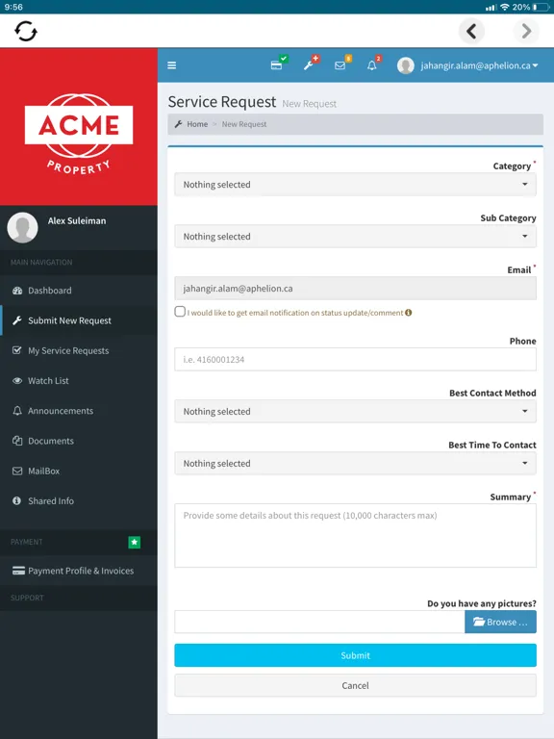Open Announcements in the sidebar
The image size is (554, 739).
79,411
